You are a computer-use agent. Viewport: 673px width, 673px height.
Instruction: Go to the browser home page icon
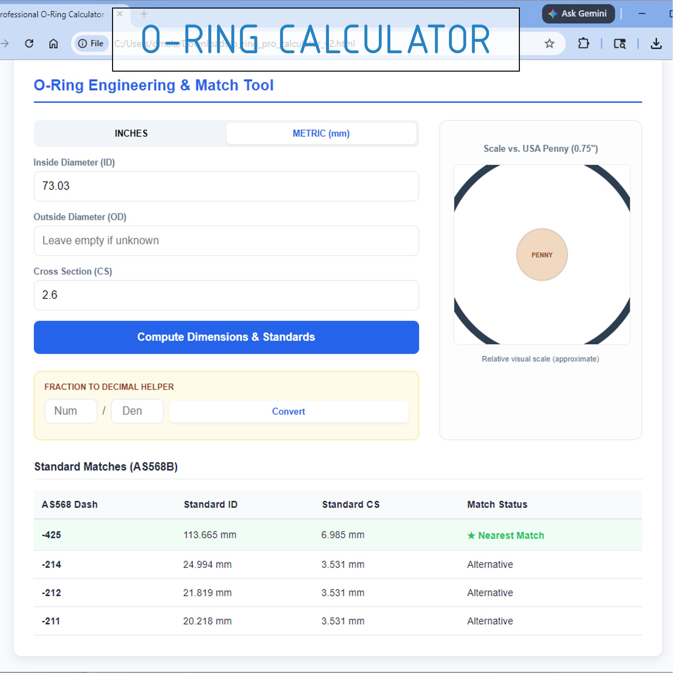tap(53, 44)
